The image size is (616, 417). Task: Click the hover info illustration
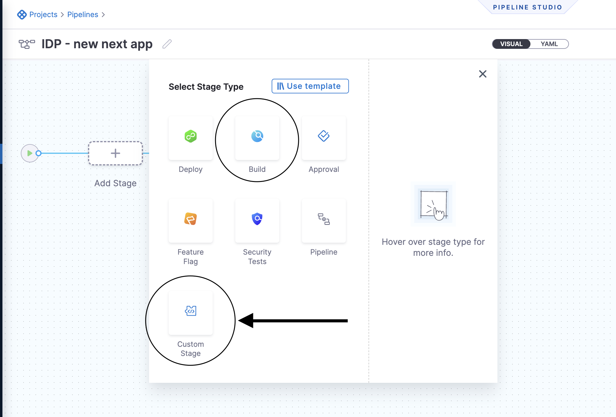433,204
